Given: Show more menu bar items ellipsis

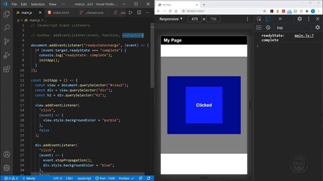Looking at the screenshot, I should tap(63, 4).
